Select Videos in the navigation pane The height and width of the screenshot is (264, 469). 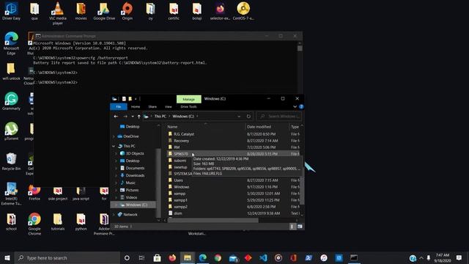click(131, 197)
